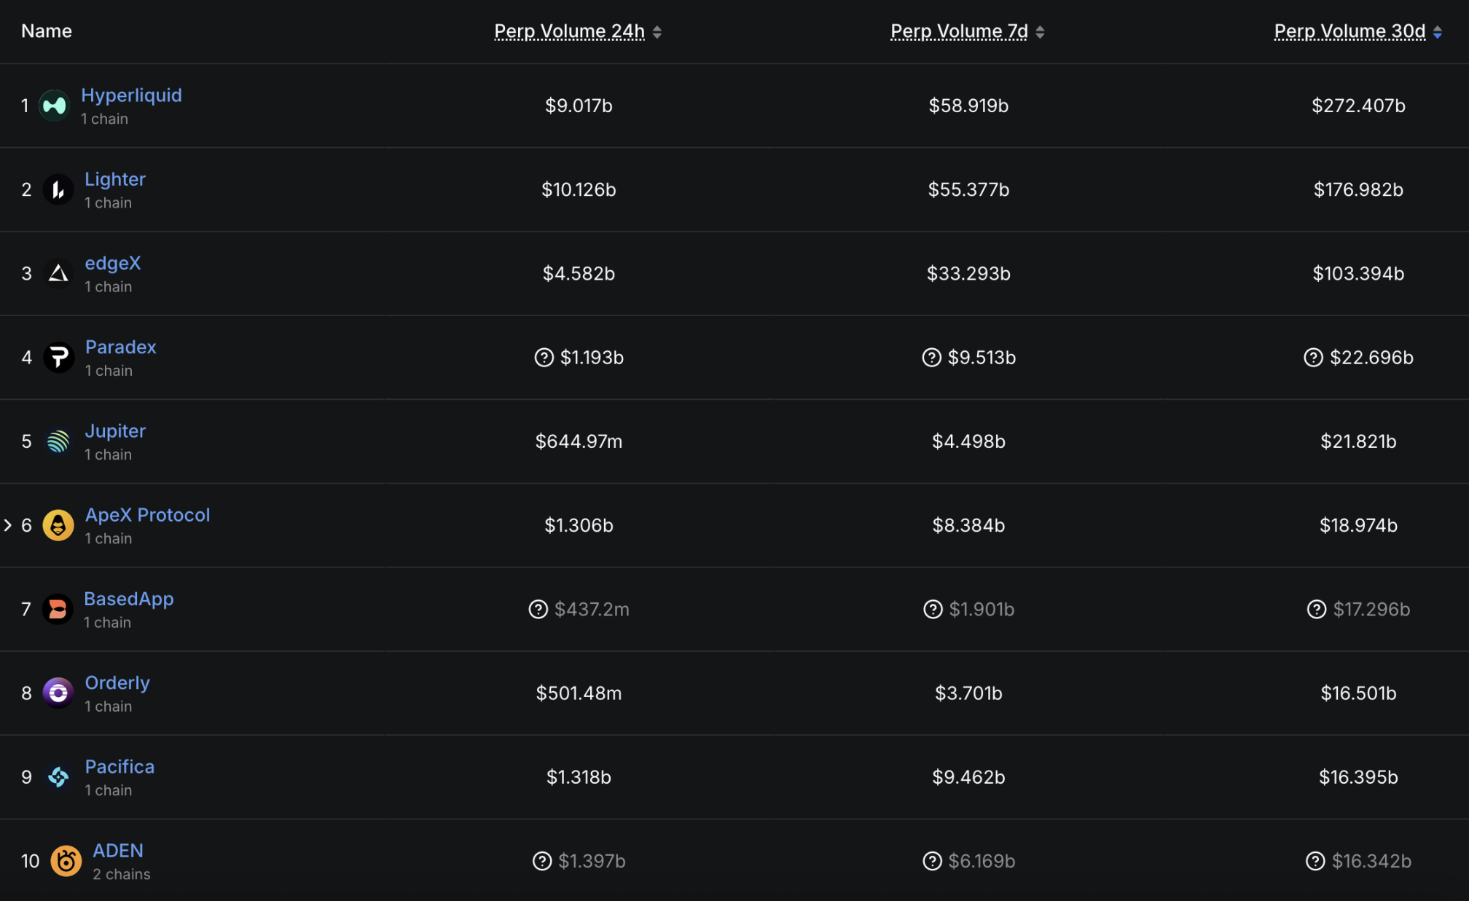Screen dimensions: 1469x901
Task: Click the Hyperliquid protocol logo icon
Action: pyautogui.click(x=54, y=106)
